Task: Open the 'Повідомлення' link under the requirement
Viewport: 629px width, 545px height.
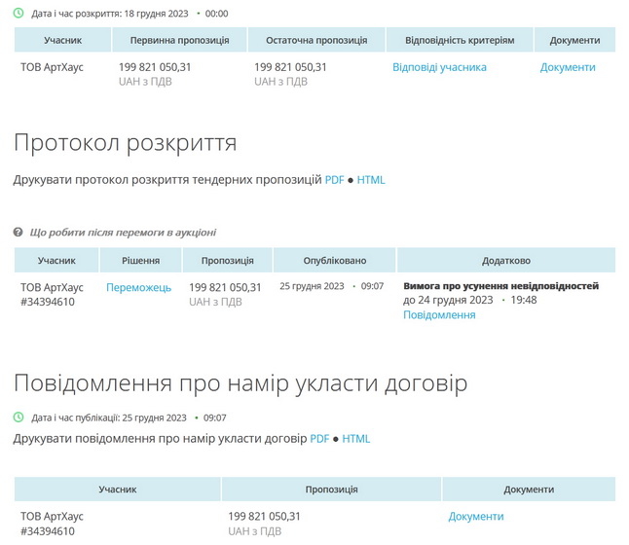Action: [439, 315]
